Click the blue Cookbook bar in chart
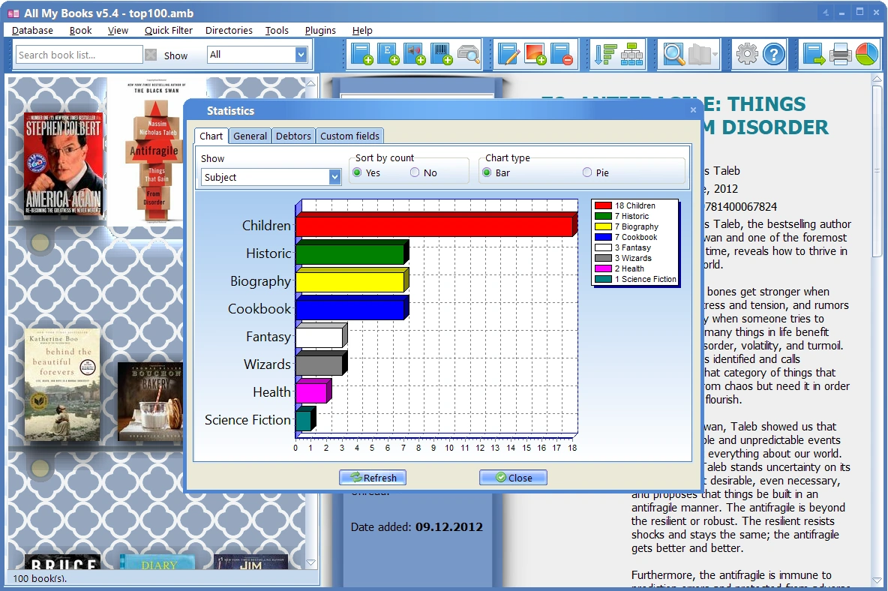The image size is (888, 591). (352, 308)
